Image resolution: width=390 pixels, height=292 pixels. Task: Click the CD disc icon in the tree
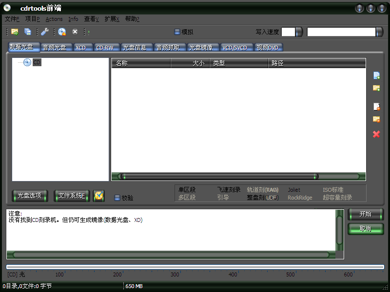click(x=27, y=62)
